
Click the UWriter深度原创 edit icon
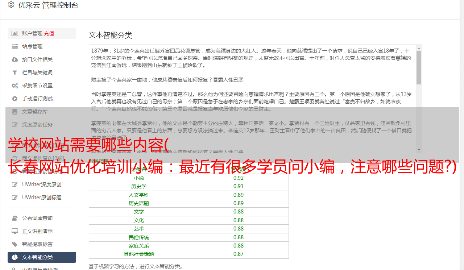(x=15, y=184)
